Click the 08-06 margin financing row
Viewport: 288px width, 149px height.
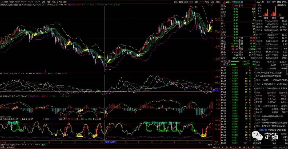click(272, 96)
